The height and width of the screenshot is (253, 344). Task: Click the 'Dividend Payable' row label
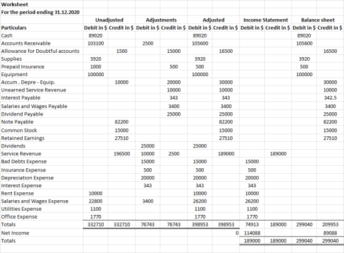point(22,114)
